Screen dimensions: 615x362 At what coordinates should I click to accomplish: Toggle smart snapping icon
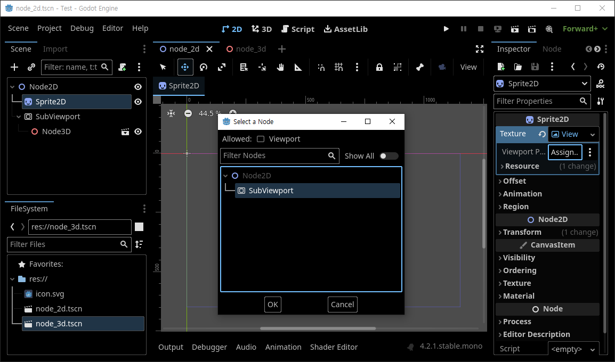[x=321, y=67]
